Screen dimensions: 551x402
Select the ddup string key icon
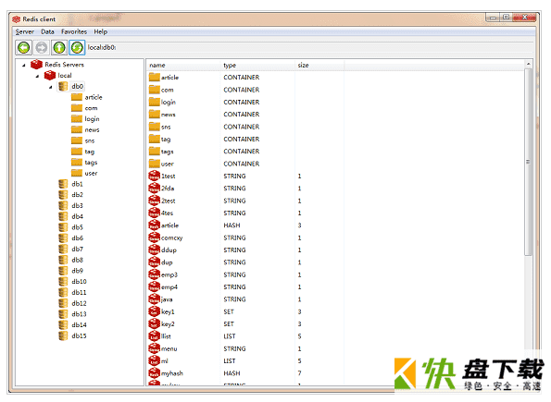[155, 250]
